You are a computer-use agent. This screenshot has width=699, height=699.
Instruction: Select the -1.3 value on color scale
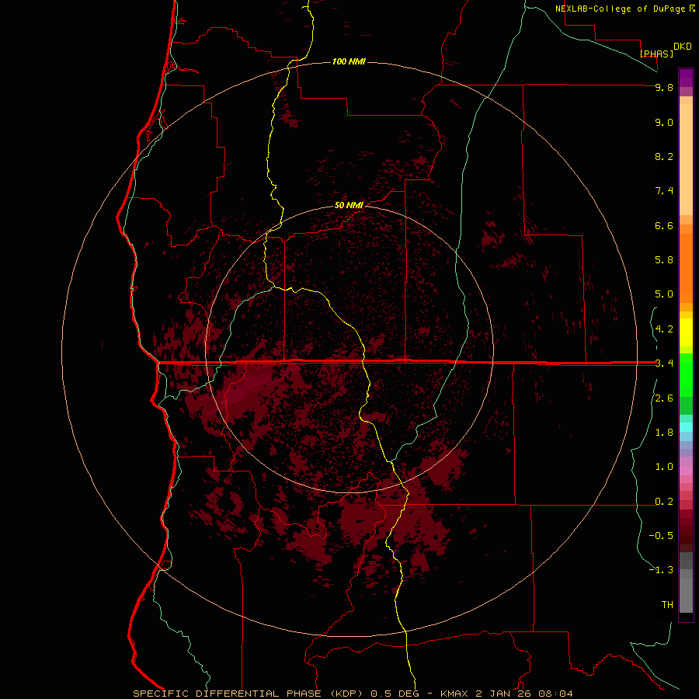click(x=661, y=570)
